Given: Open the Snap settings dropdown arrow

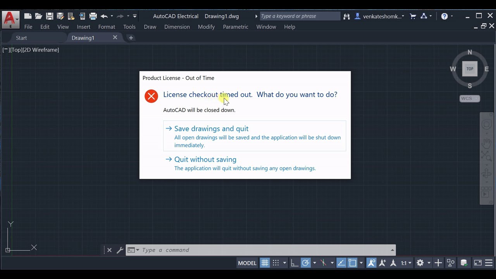Looking at the screenshot, I should (284, 263).
